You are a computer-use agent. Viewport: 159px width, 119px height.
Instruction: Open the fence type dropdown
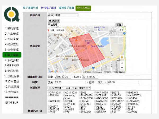click(69, 88)
